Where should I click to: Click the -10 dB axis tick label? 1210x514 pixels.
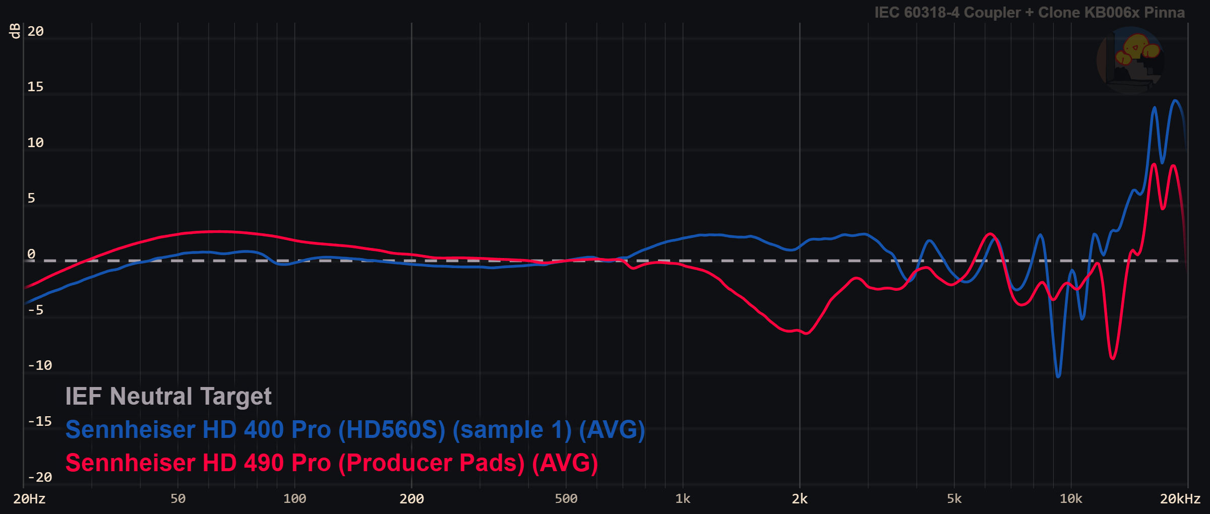40,365
